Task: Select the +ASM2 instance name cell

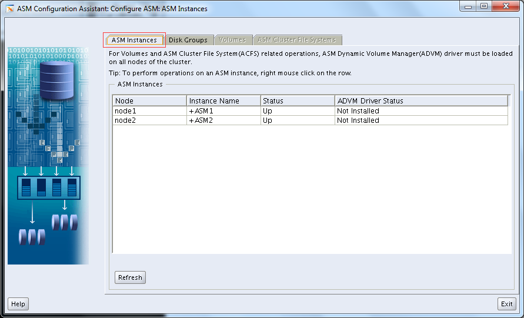Action: [x=223, y=120]
